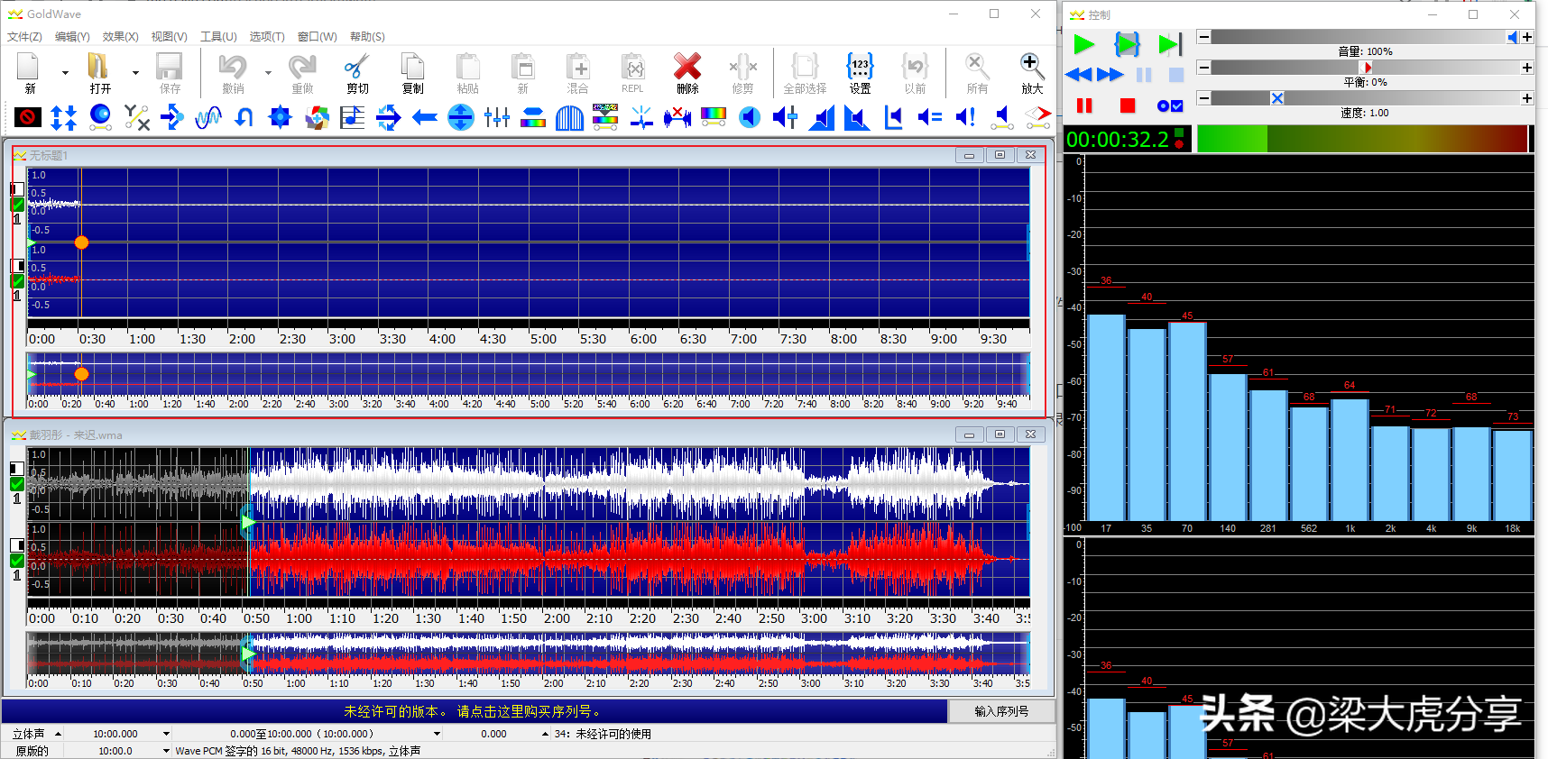Click the equalizer sliders effect icon
The height and width of the screenshot is (759, 1548).
(x=497, y=117)
